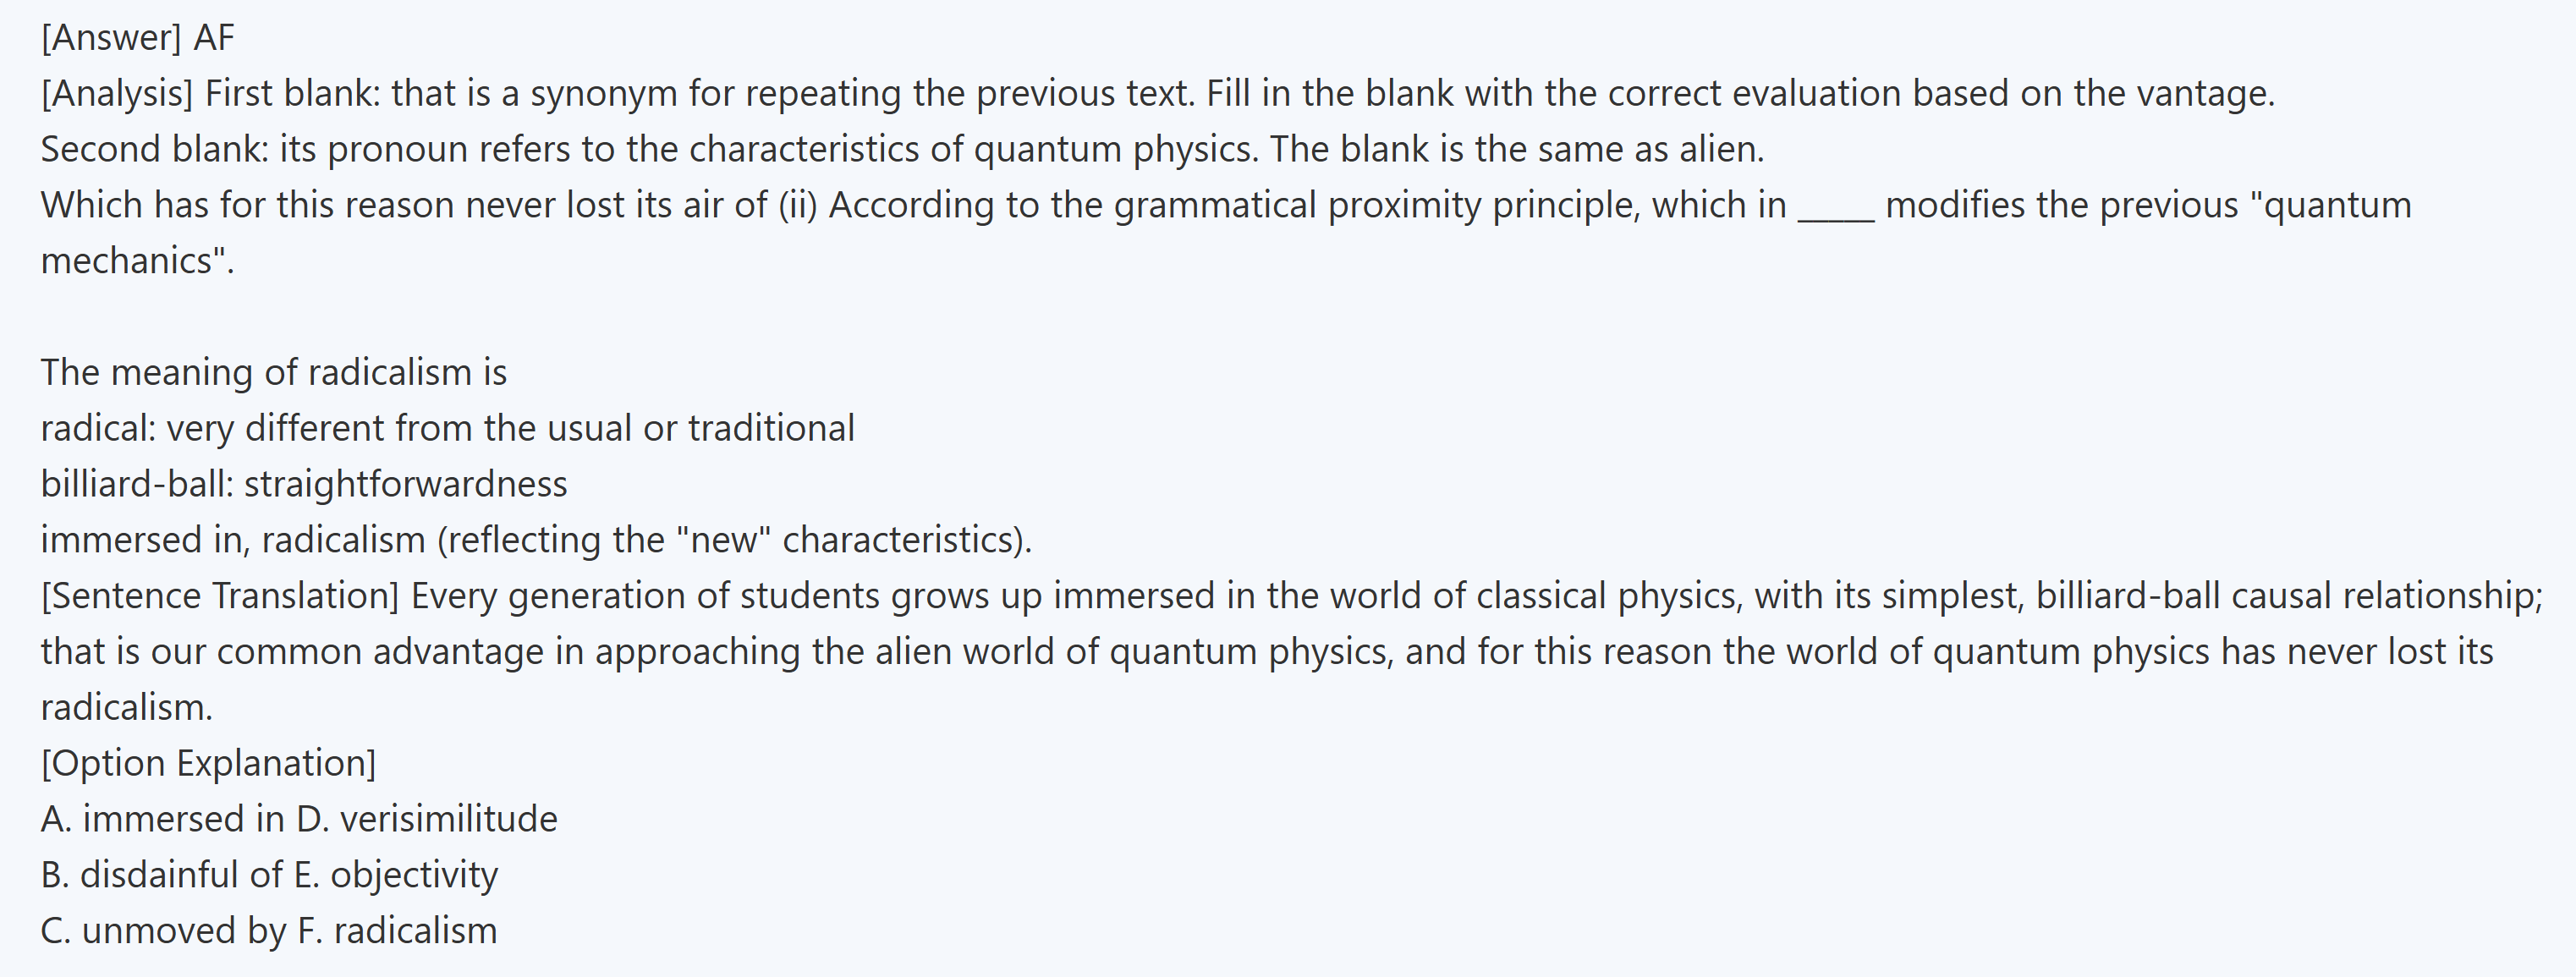Click the "[Answer] AF" line
The height and width of the screenshot is (977, 2576).
tap(137, 38)
